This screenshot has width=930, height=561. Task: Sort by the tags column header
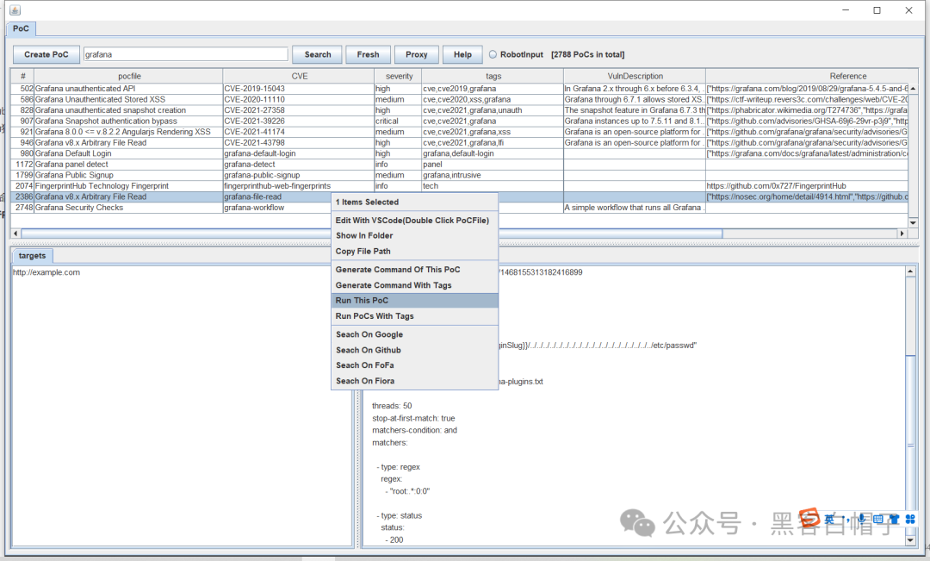point(493,76)
